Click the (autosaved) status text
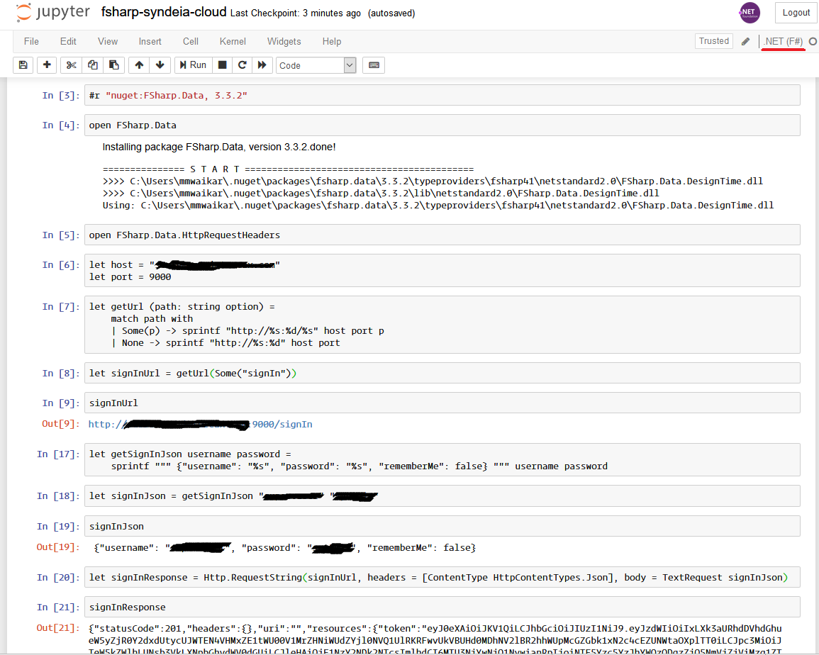Screen dimensions: 819x655 (x=391, y=13)
